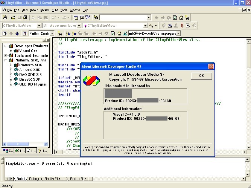Open the Redo history dropdown arrow
Viewport: 251px width, 188px height.
click(x=68, y=17)
